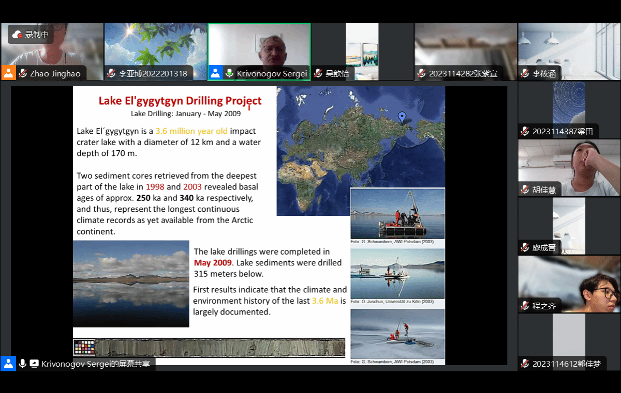
Task: Click the orange host icon beside Zhao Jinghao
Action: pyautogui.click(x=8, y=73)
